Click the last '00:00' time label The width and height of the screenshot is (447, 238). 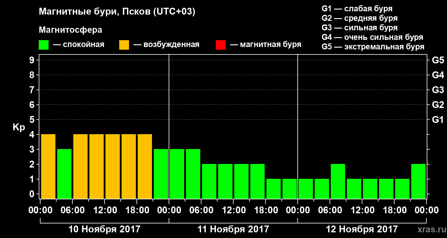point(426,210)
